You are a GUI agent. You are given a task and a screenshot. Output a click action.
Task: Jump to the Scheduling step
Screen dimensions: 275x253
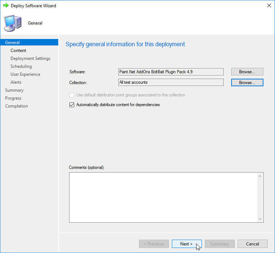tap(21, 66)
